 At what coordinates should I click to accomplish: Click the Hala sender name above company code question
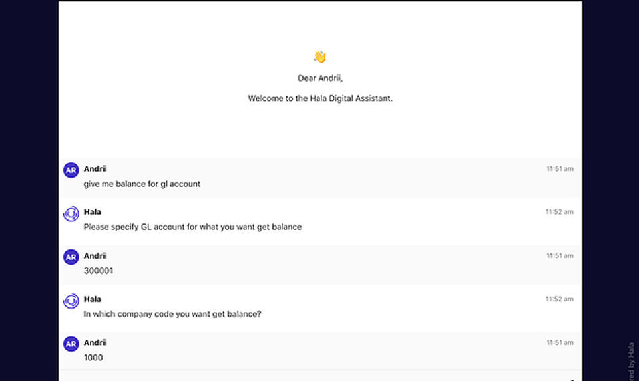tap(92, 299)
